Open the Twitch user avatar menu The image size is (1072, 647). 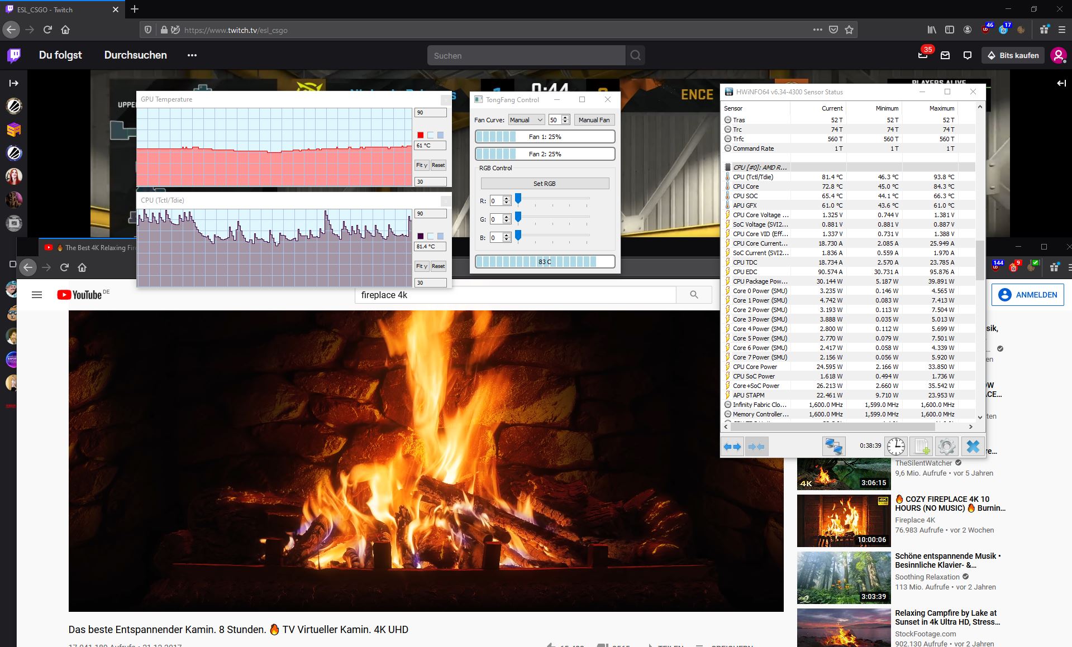tap(1058, 55)
